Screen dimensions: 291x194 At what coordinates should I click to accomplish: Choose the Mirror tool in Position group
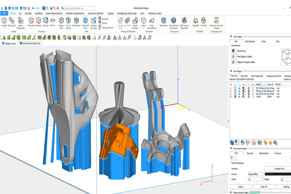coord(53,22)
